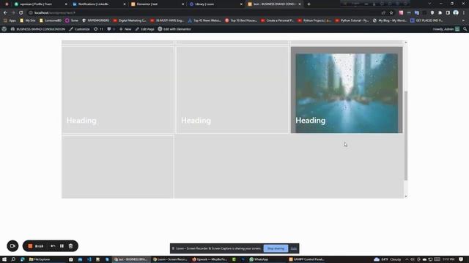The height and width of the screenshot is (263, 469).
Task: Click the inner scrollbar down arrow
Action: 406,197
